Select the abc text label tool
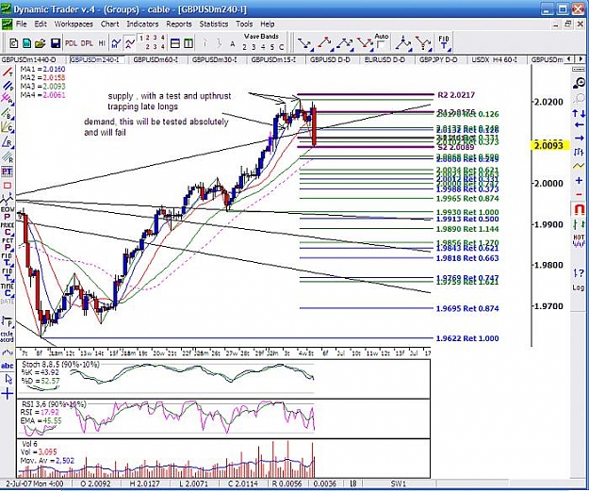589x491 pixels. pos(8,366)
